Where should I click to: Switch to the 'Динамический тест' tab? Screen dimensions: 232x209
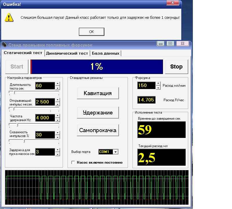(x=67, y=53)
